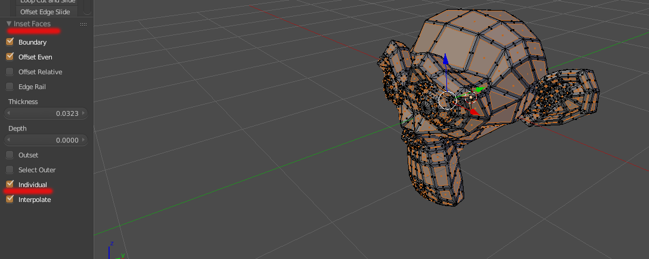The image size is (649, 259).
Task: Click the Loop Cut and Slide button
Action: tap(45, 2)
